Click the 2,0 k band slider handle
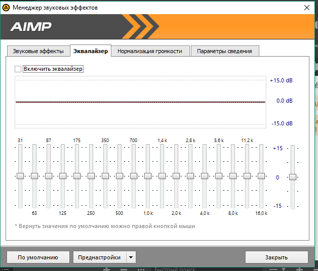 (x=176, y=176)
